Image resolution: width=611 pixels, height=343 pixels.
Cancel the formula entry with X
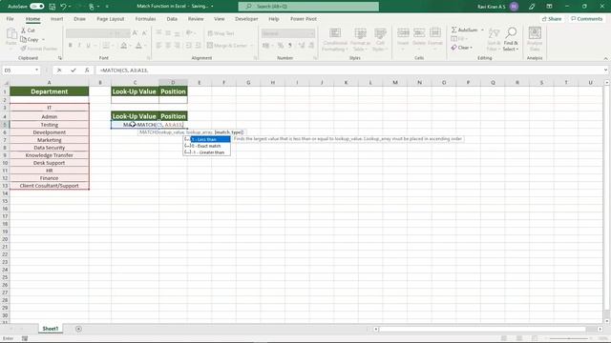pyautogui.click(x=59, y=70)
